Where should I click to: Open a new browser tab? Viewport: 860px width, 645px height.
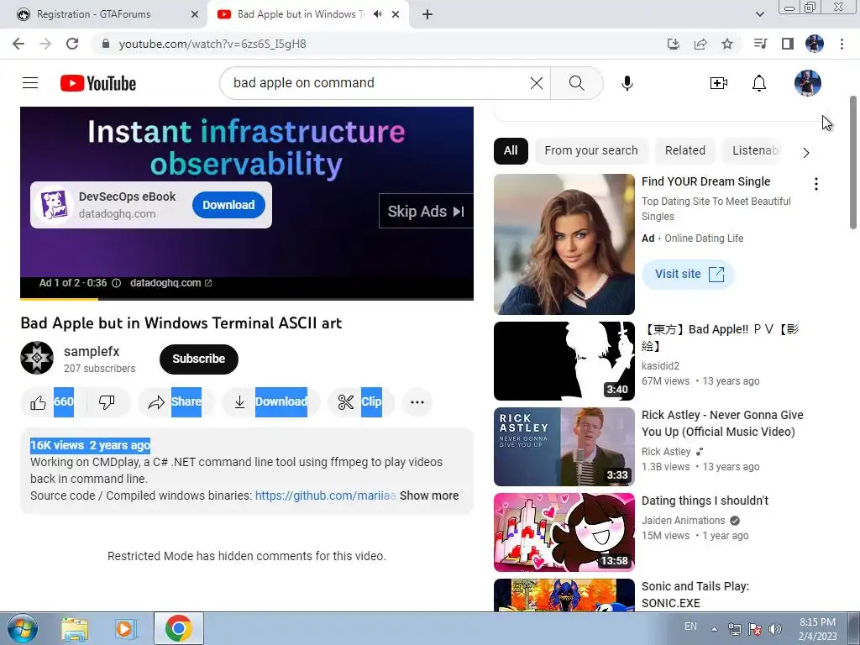(x=427, y=14)
